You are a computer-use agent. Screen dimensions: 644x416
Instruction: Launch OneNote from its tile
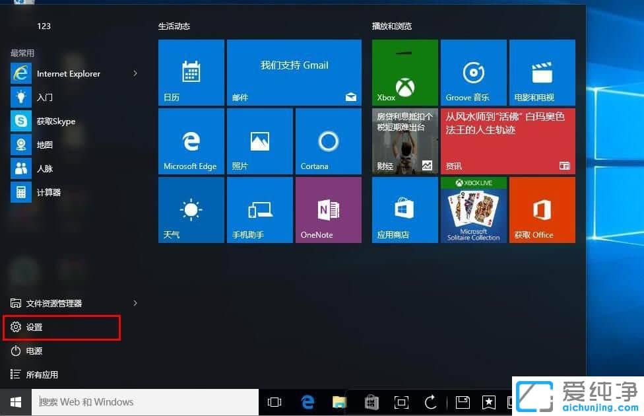[x=328, y=210]
